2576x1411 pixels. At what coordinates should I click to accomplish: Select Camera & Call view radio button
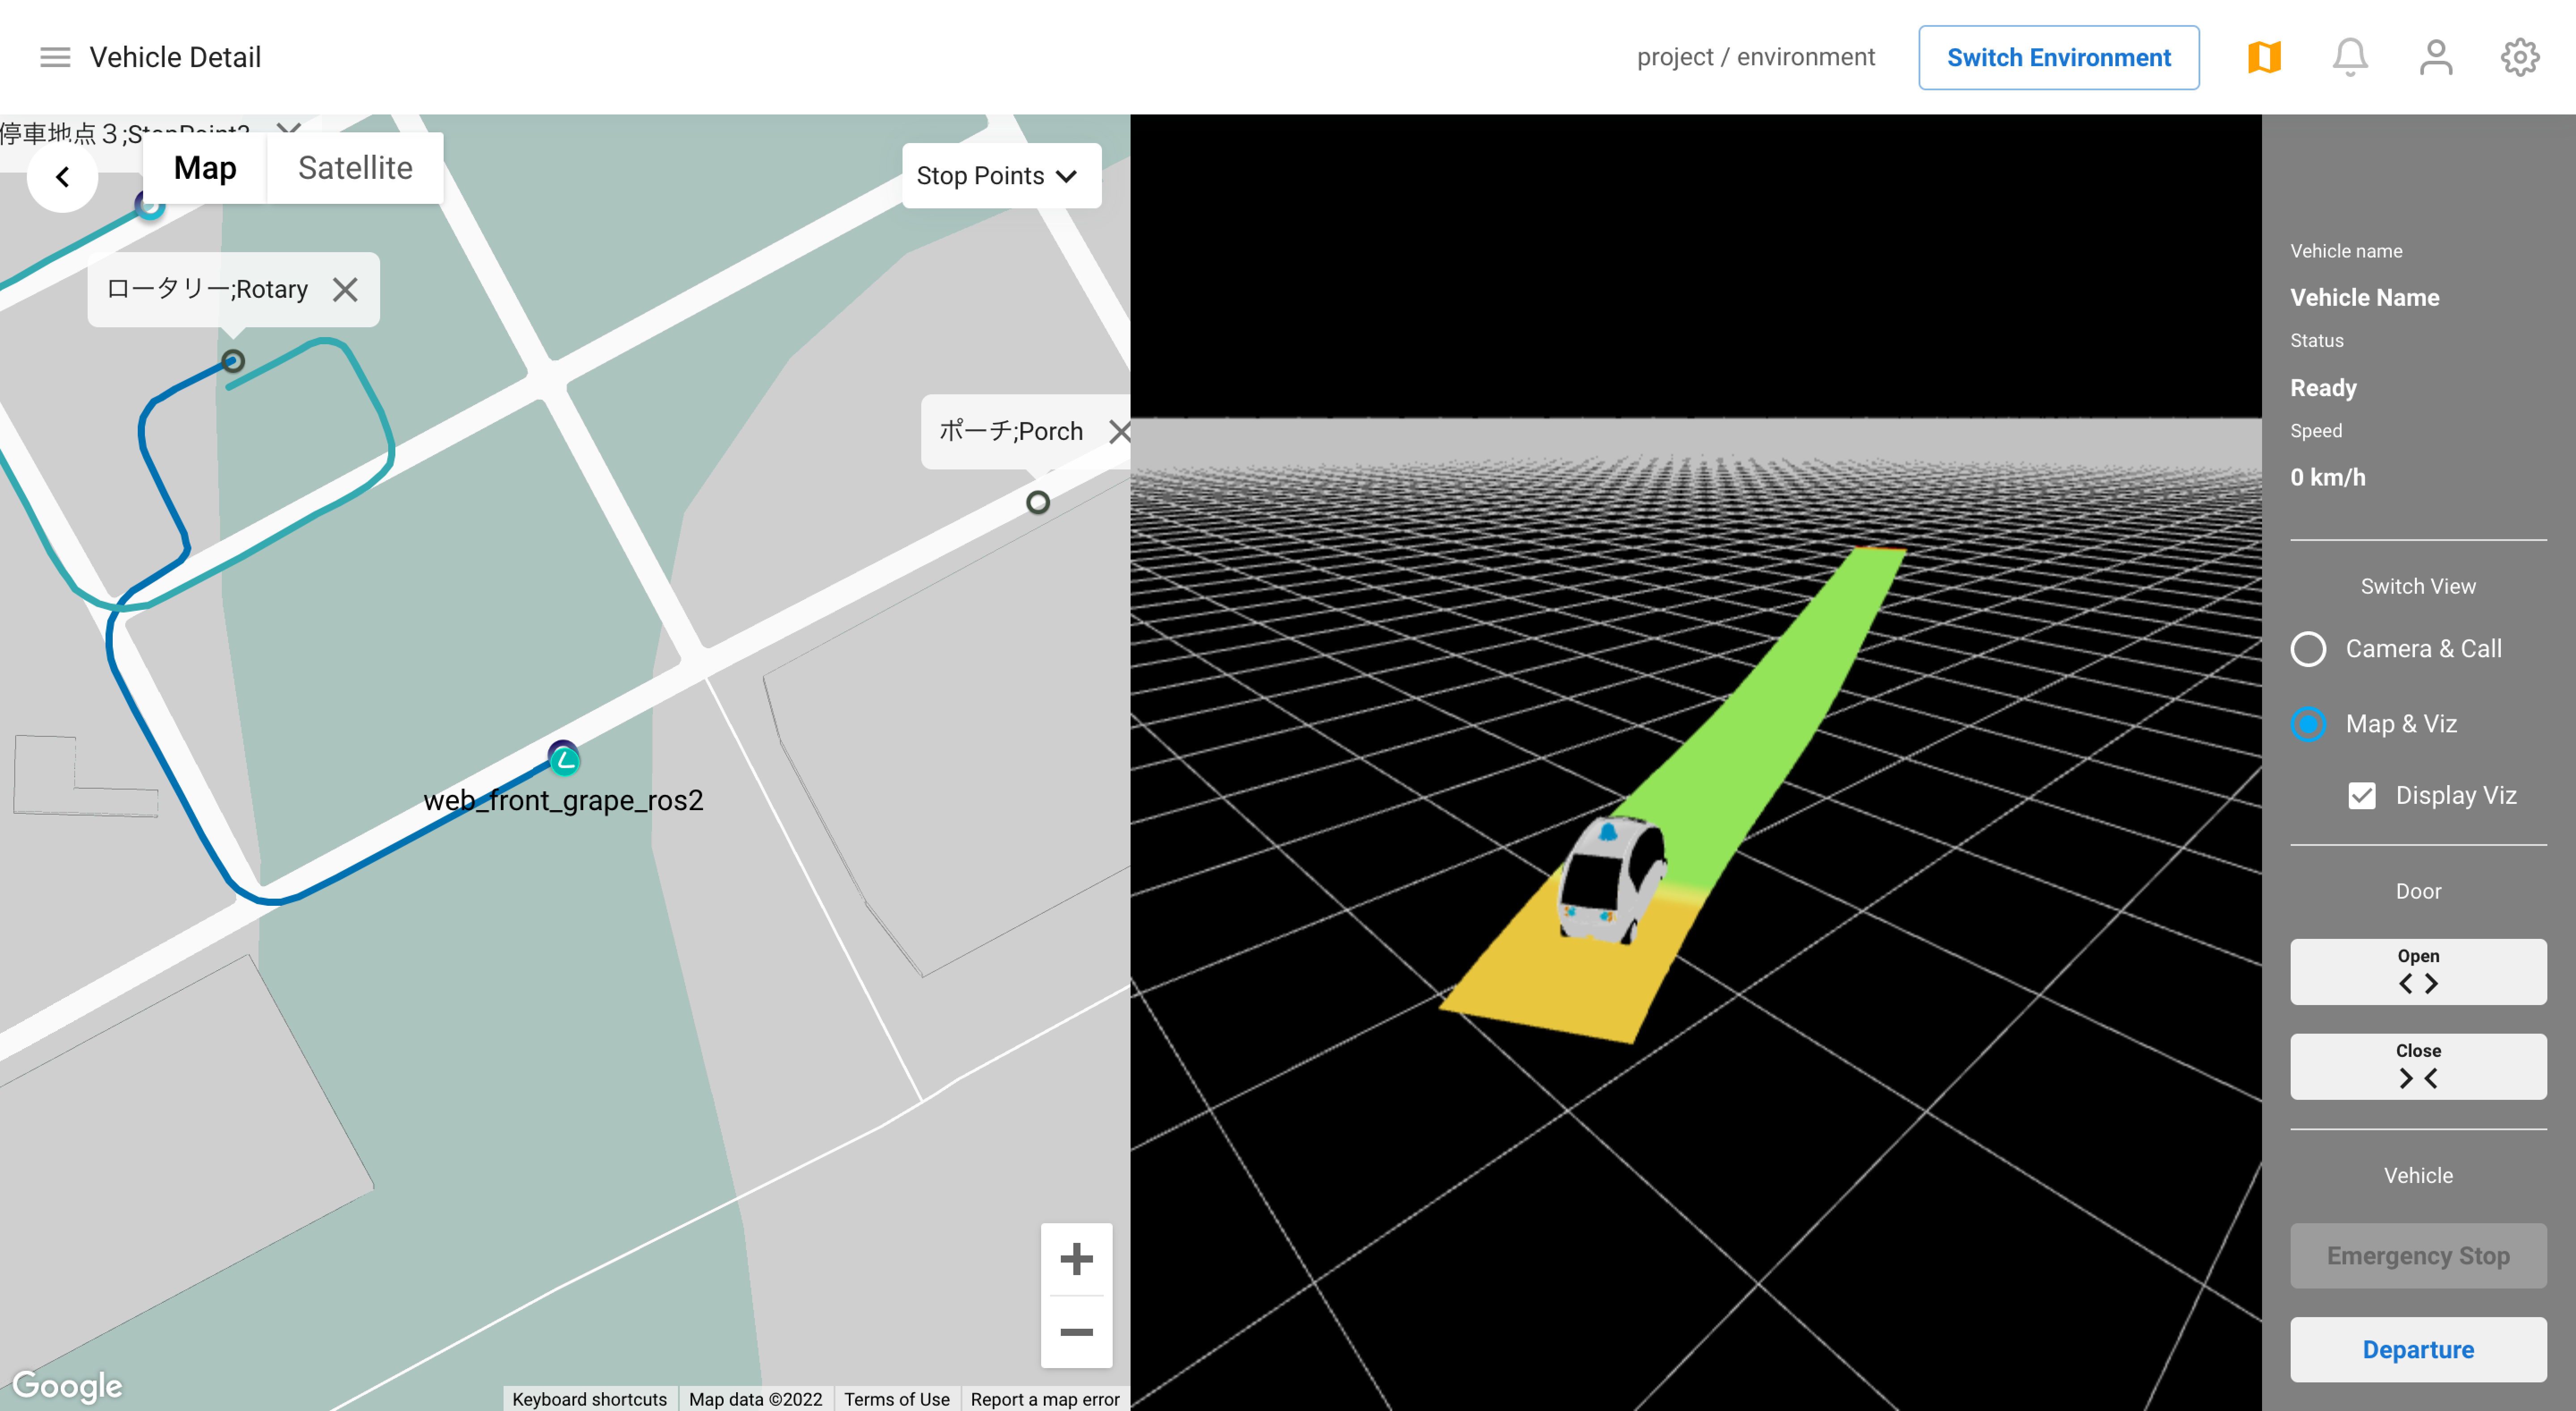pos(2308,649)
